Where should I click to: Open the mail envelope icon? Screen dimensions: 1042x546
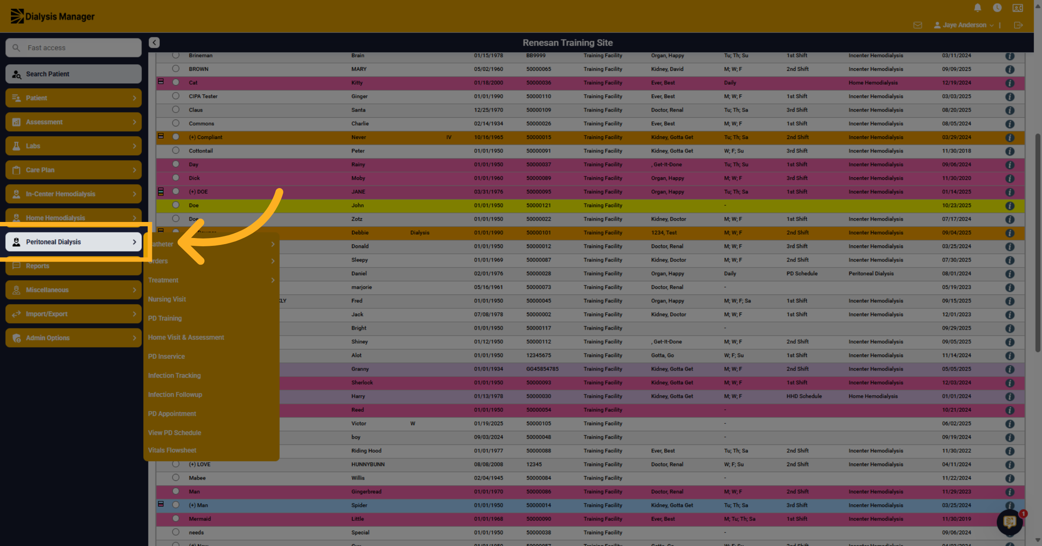(917, 25)
